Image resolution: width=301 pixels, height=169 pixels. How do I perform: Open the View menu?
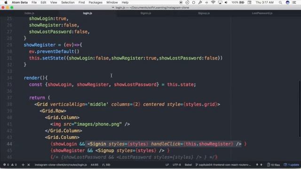tap(54, 2)
